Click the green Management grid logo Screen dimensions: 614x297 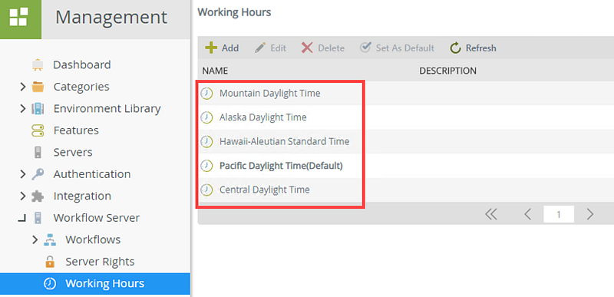(x=21, y=18)
